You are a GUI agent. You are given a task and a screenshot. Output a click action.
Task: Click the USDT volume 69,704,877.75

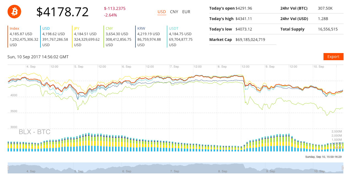[181, 39]
